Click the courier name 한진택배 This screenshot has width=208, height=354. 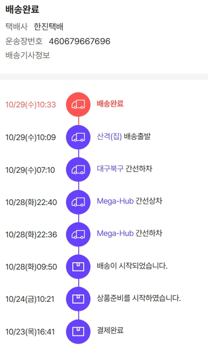pyautogui.click(x=49, y=27)
